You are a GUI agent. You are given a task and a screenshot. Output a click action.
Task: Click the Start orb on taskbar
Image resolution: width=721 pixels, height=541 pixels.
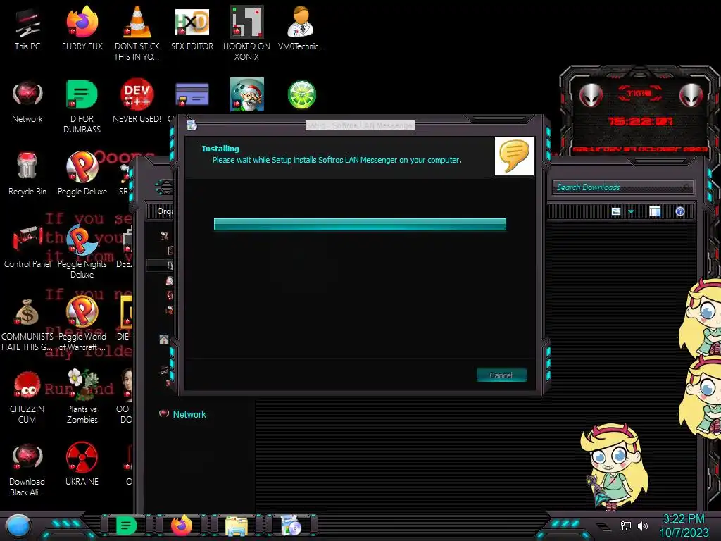18,526
